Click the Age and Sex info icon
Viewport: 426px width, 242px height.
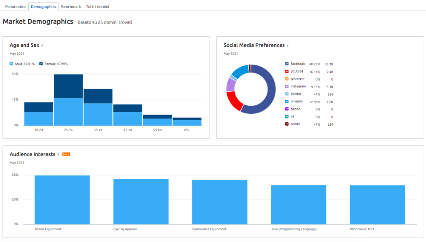point(42,46)
